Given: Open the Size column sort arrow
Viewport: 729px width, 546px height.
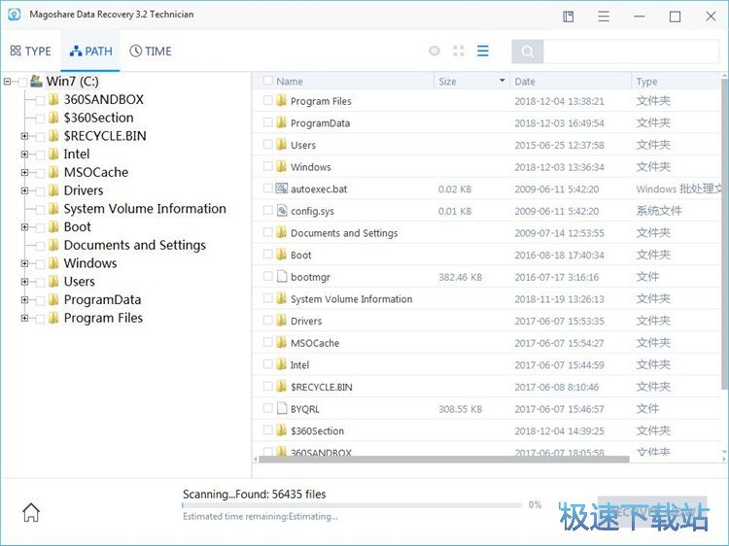Looking at the screenshot, I should tap(503, 81).
